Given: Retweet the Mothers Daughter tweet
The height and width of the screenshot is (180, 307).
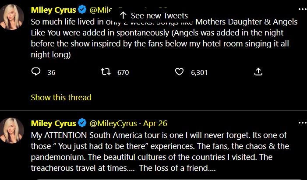Looking at the screenshot, I should click(x=106, y=72).
